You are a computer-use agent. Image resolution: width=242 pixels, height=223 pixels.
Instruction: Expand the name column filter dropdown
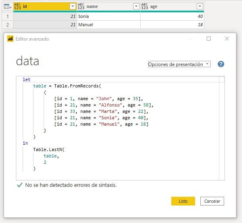click(x=136, y=6)
